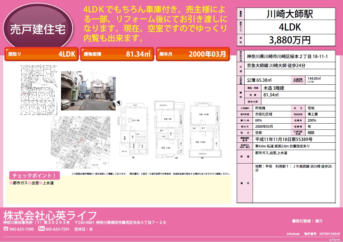Click the 川崎大師駅 nearest station field
The height and width of the screenshot is (242, 343).
290,14
